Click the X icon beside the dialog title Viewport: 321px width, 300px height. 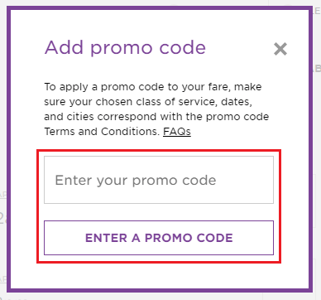(280, 49)
